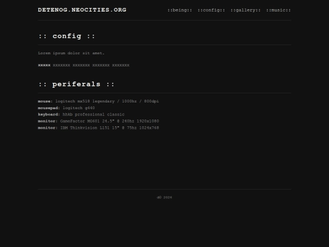Click the GameFactor MG601 monitor line

[99, 121]
